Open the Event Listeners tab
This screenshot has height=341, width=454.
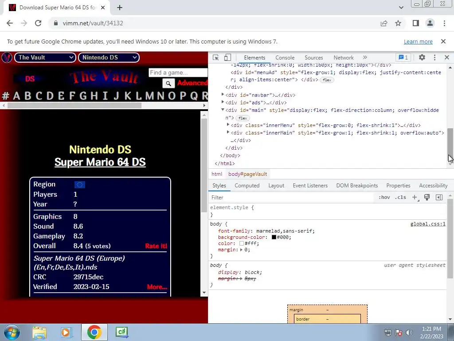(x=310, y=186)
